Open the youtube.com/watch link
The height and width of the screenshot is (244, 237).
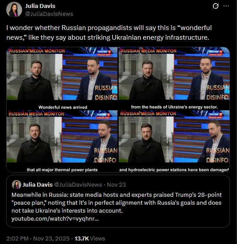55,219
